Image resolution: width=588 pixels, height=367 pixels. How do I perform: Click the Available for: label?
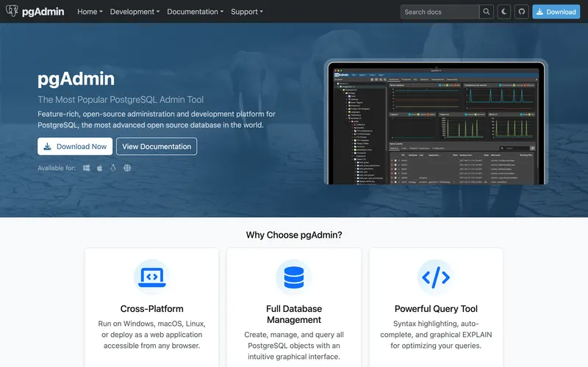[x=57, y=168]
